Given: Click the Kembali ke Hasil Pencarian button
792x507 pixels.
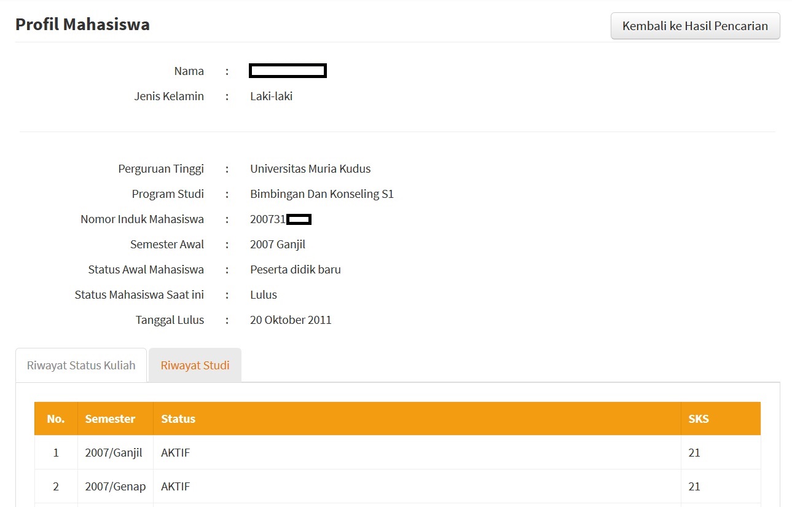Looking at the screenshot, I should 695,26.
